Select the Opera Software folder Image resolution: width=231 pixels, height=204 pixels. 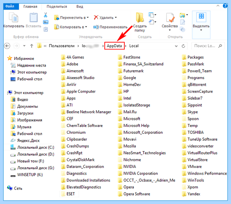134,194
